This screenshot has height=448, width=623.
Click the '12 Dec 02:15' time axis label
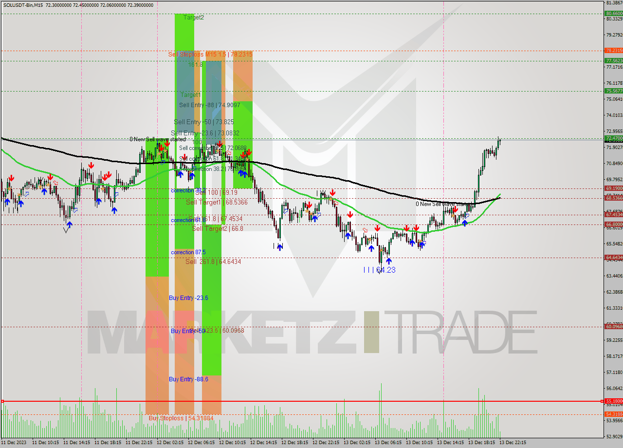click(169, 443)
